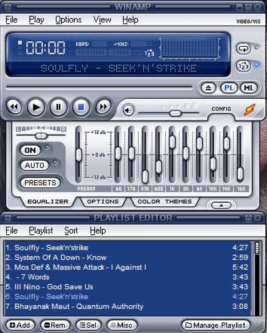Viewport: 267px width, 333px height.
Task: Open the CONFIG drawer tab
Action: [221, 109]
